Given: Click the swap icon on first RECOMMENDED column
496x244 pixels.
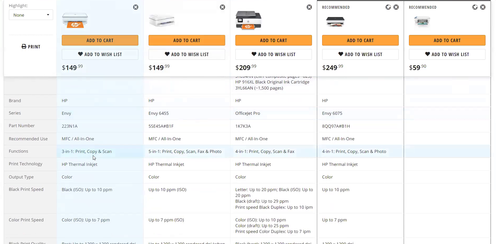Looking at the screenshot, I should (388, 7).
